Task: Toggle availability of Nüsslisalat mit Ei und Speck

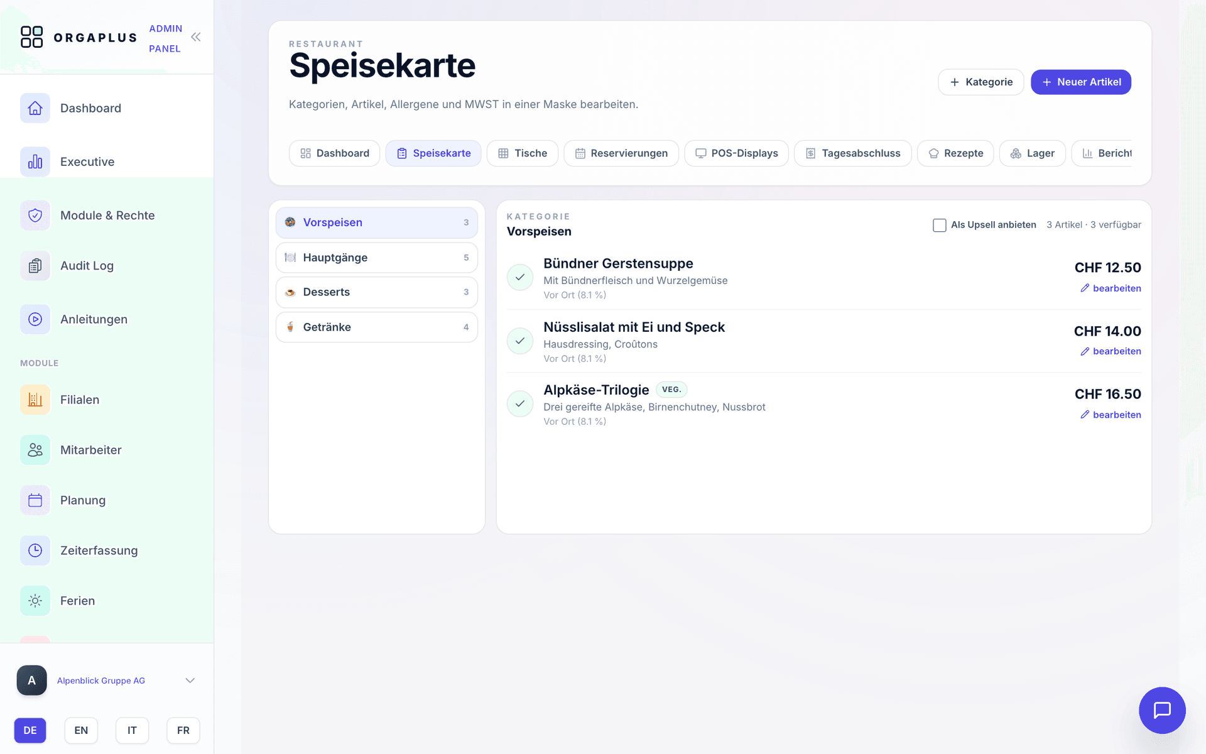Action: pos(520,341)
